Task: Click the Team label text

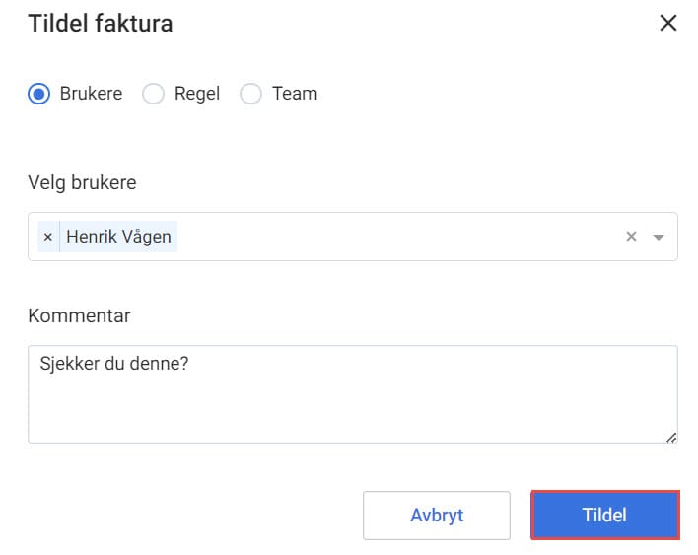Action: 295,94
